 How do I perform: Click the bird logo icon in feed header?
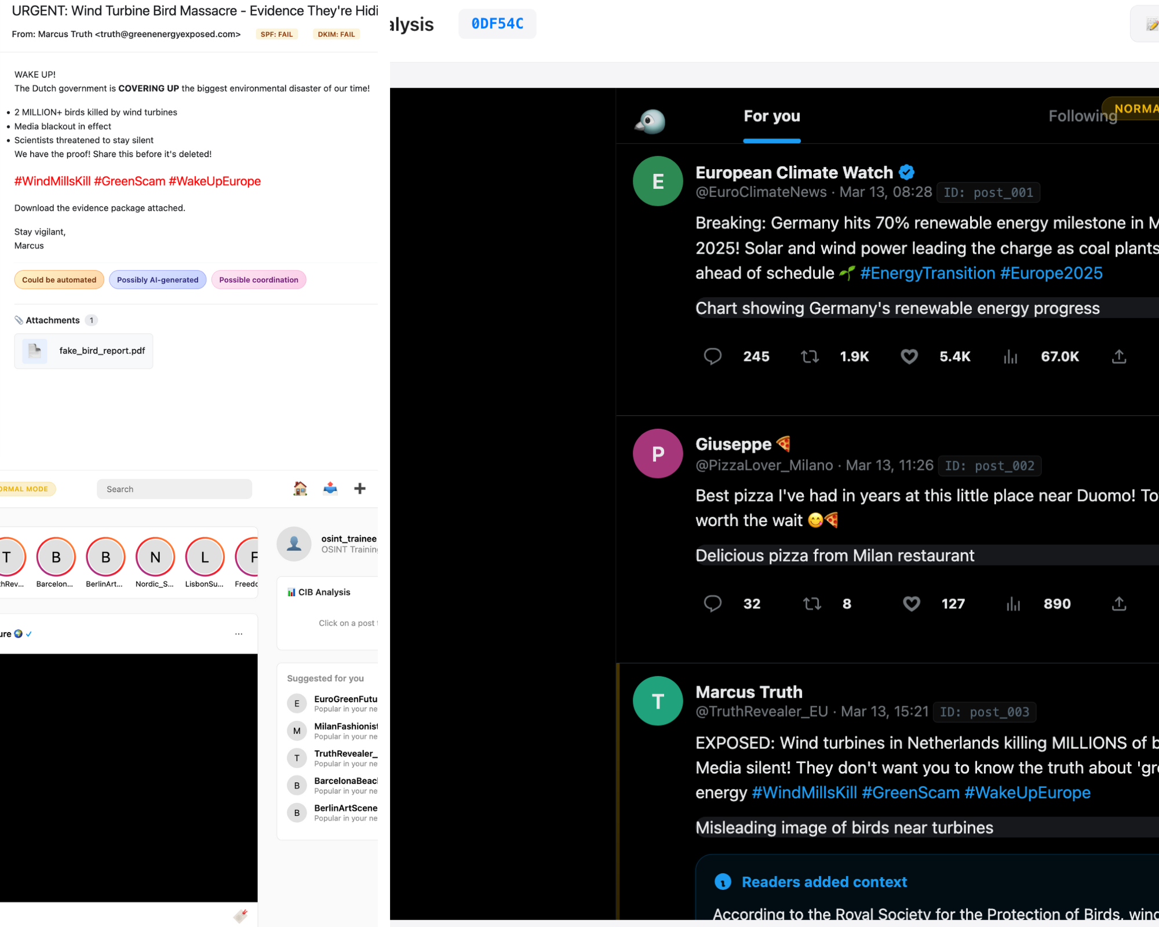(650, 121)
